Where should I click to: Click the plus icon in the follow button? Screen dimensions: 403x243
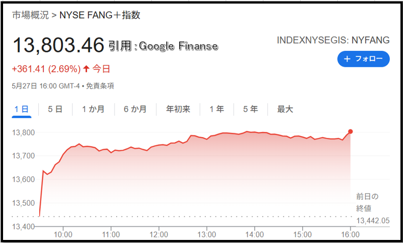pyautogui.click(x=347, y=59)
